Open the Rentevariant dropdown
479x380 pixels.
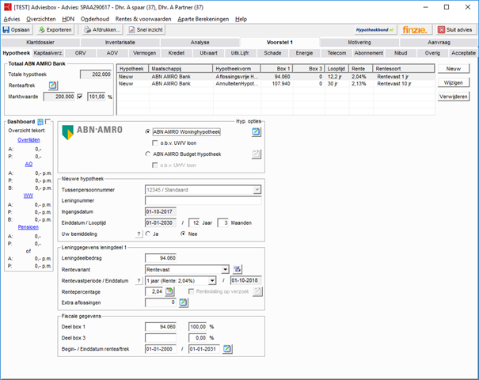[225, 269]
